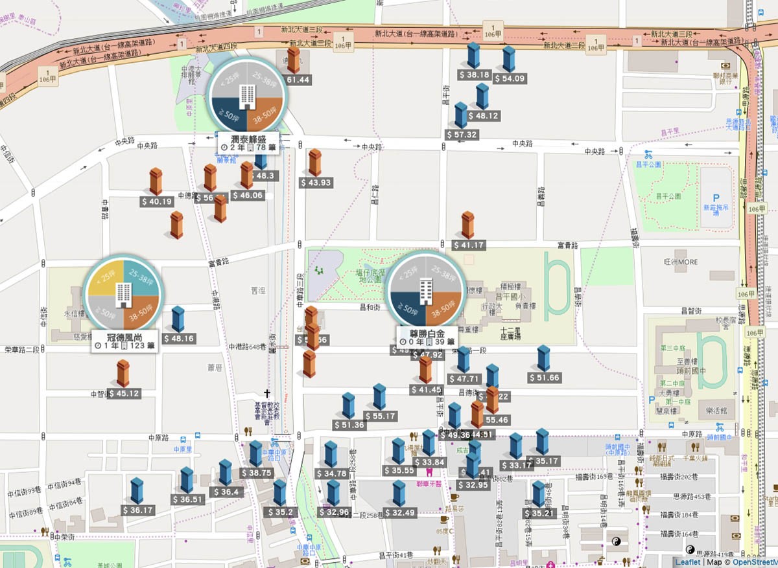Viewport: 778px width, 568px height.
Task: Open the 冠德風尚 project label
Action: click(124, 337)
